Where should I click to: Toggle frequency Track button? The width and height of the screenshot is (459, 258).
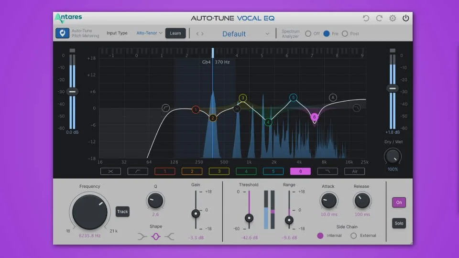(x=122, y=212)
